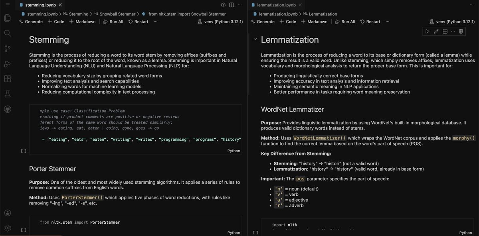Add Code cell in stemming notebook
The image size is (479, 236).
(56, 22)
